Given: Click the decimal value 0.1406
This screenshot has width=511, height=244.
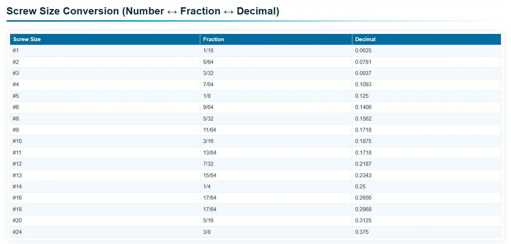Looking at the screenshot, I should click(x=363, y=107).
